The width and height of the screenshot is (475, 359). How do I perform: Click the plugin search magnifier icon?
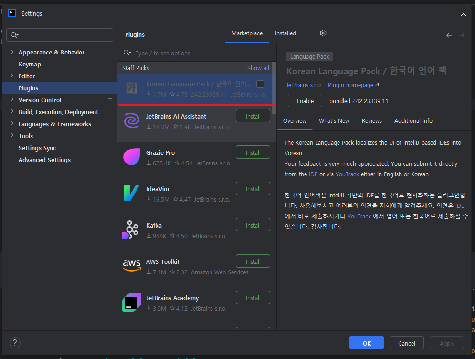click(127, 53)
